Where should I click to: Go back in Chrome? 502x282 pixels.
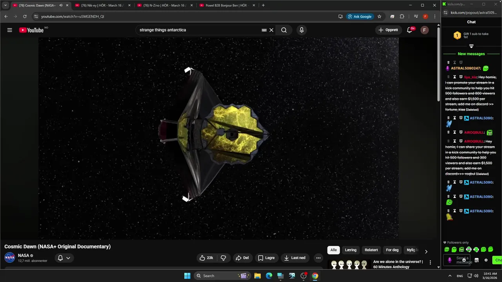tap(6, 16)
